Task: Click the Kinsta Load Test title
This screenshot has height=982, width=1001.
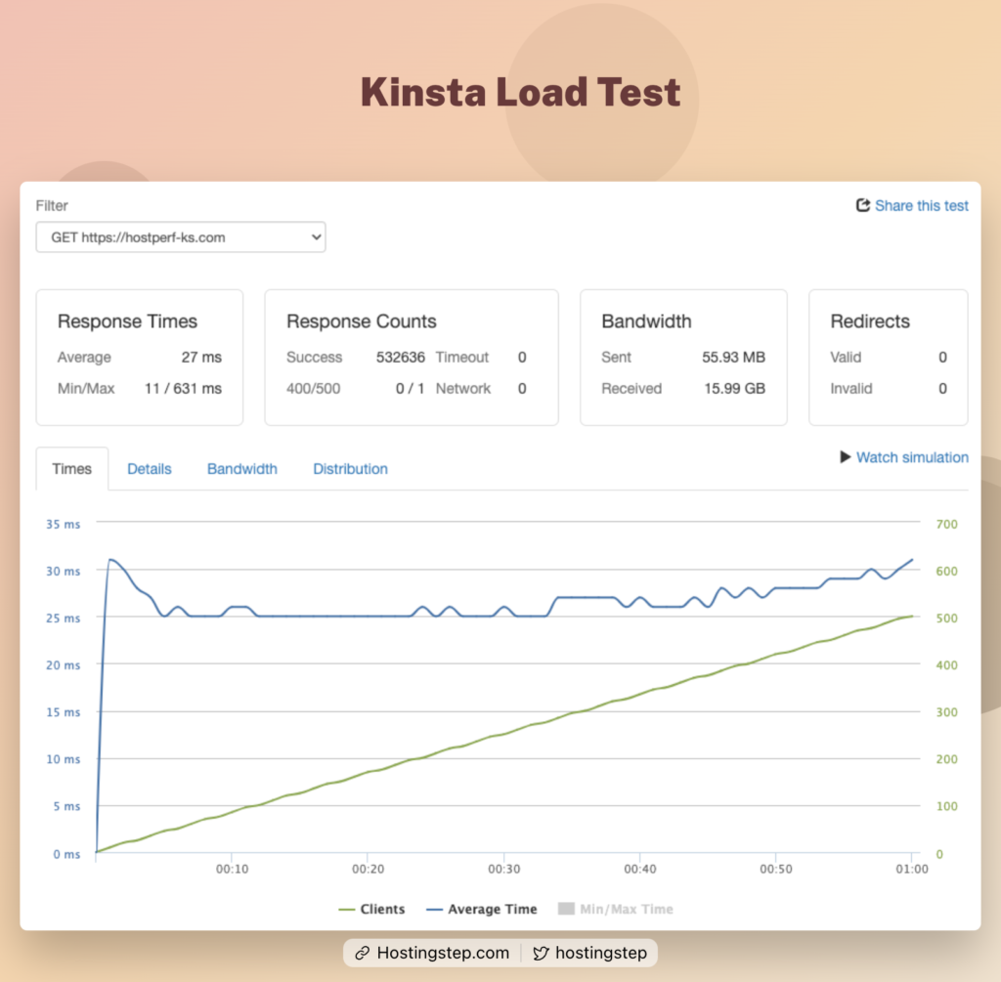Action: (520, 92)
